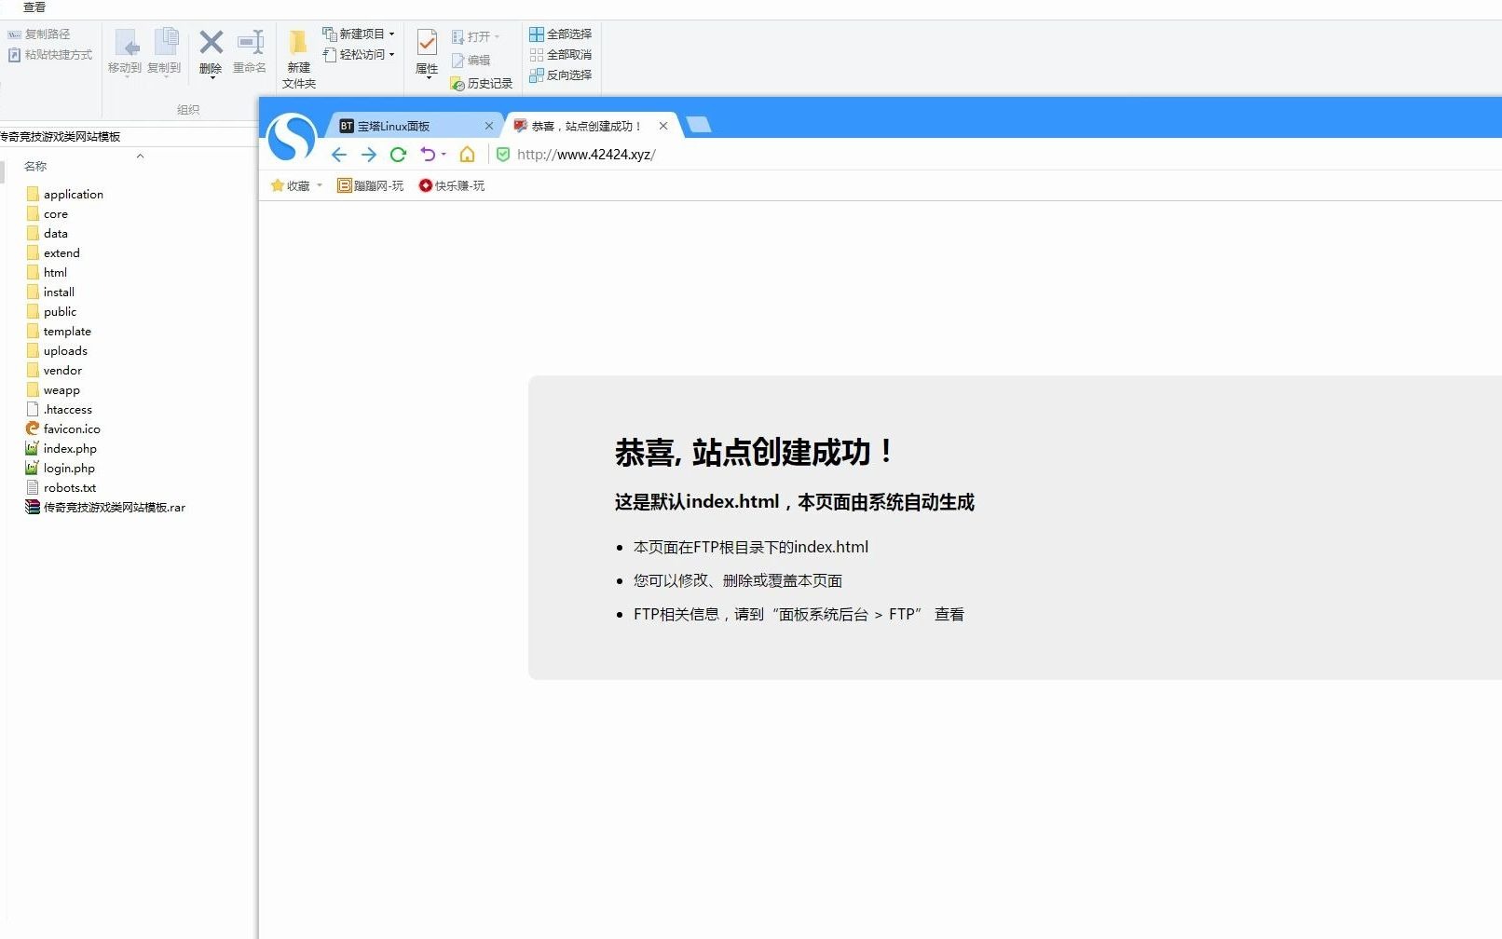
Task: Click the browser undo/restore icon
Action: [428, 155]
